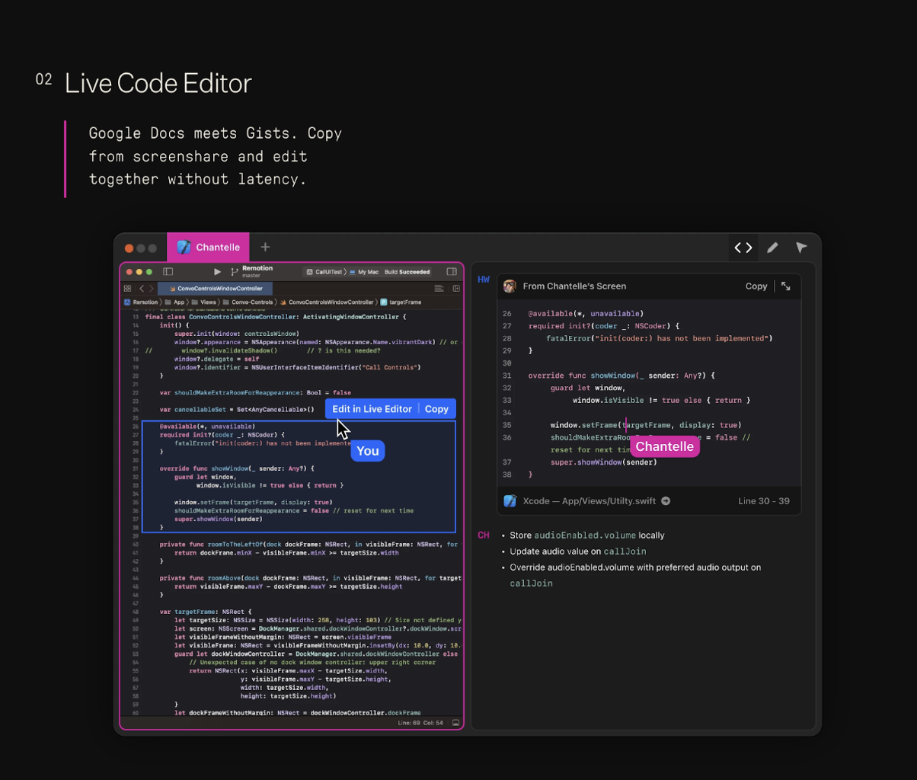Select the ConvoControlsWindowController editor tab
The height and width of the screenshot is (780, 917).
(x=215, y=289)
